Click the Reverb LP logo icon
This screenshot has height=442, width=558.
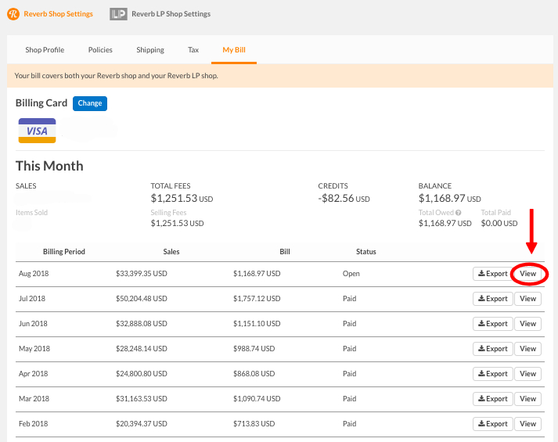(118, 14)
